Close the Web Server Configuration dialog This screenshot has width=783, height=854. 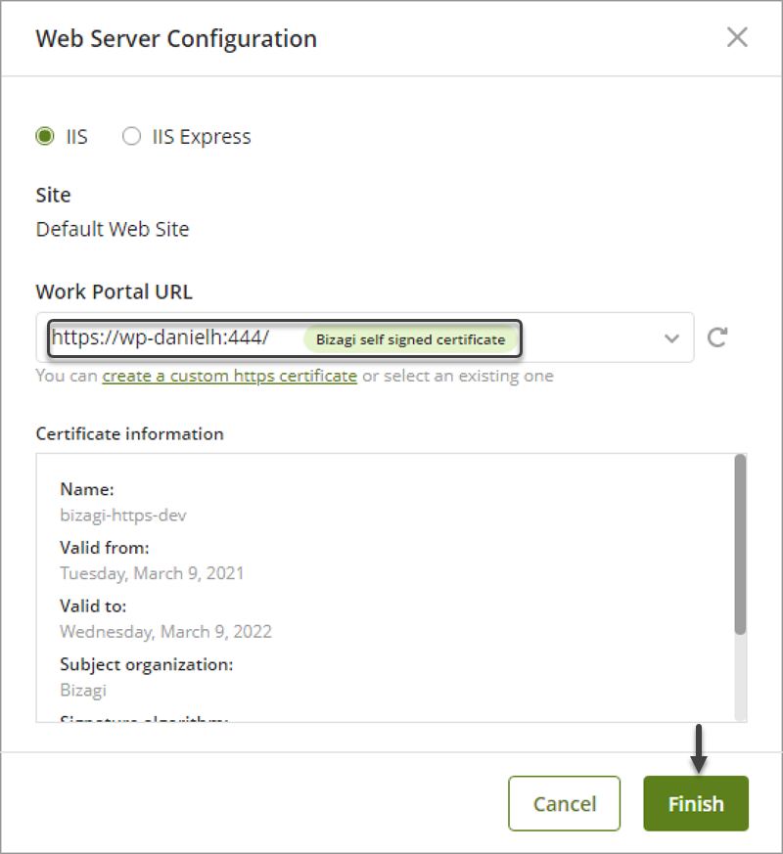(737, 37)
